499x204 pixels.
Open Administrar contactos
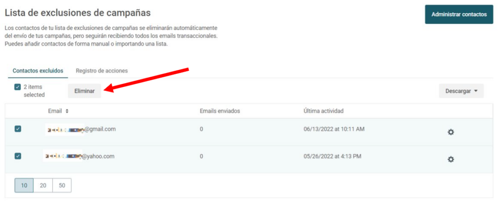pos(459,14)
